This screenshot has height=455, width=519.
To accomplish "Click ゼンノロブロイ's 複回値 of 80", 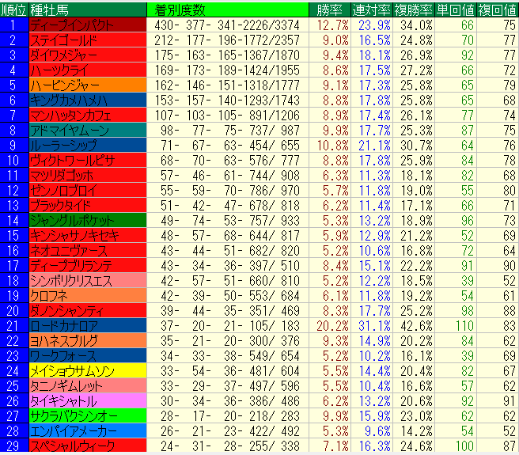I will pos(510,191).
